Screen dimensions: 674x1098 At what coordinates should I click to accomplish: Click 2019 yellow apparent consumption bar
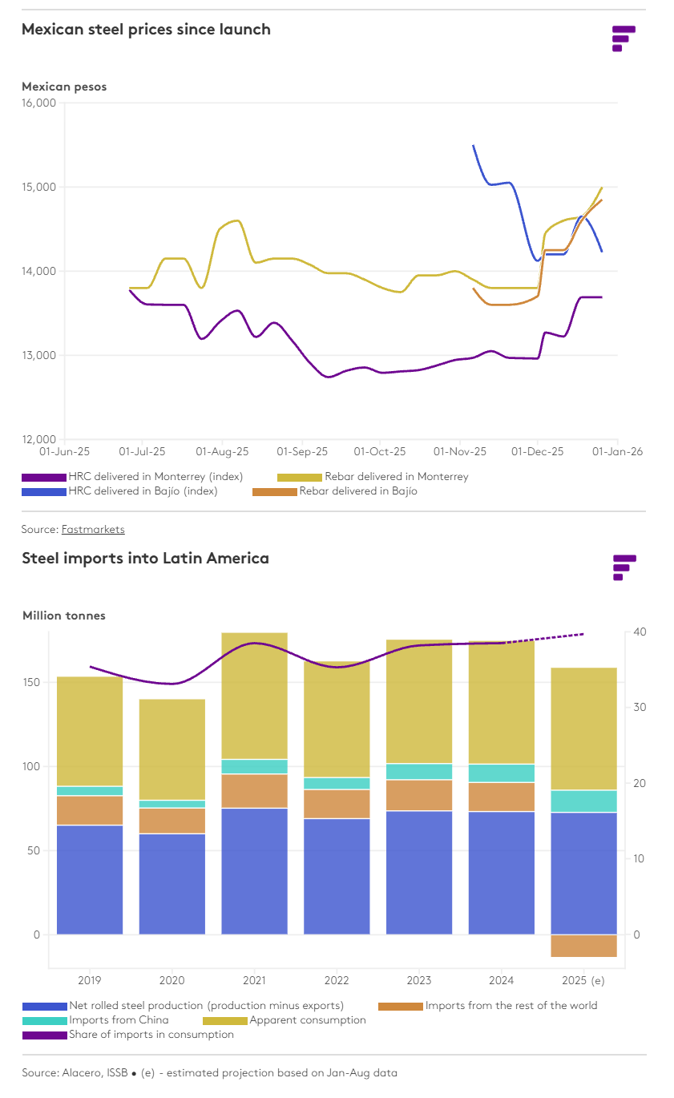90,731
